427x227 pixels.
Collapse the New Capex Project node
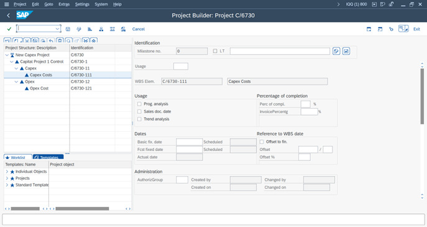click(x=7, y=55)
